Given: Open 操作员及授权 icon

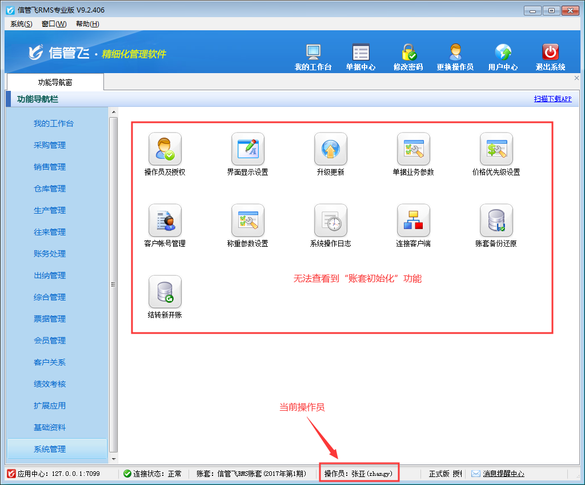Looking at the screenshot, I should [165, 150].
